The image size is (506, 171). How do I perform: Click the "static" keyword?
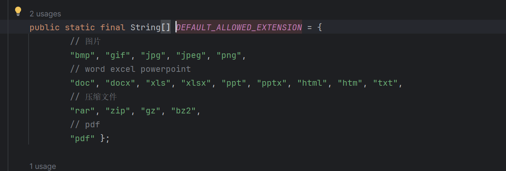[80, 28]
